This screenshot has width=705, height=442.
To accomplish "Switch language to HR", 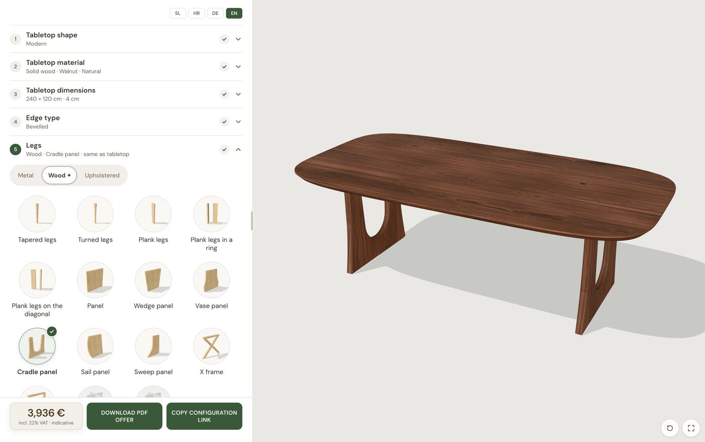I will point(197,13).
